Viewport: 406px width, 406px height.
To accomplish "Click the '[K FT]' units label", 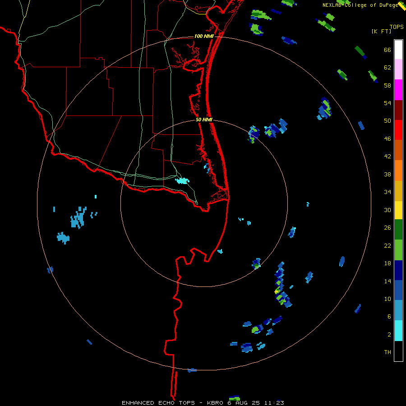I will [381, 31].
